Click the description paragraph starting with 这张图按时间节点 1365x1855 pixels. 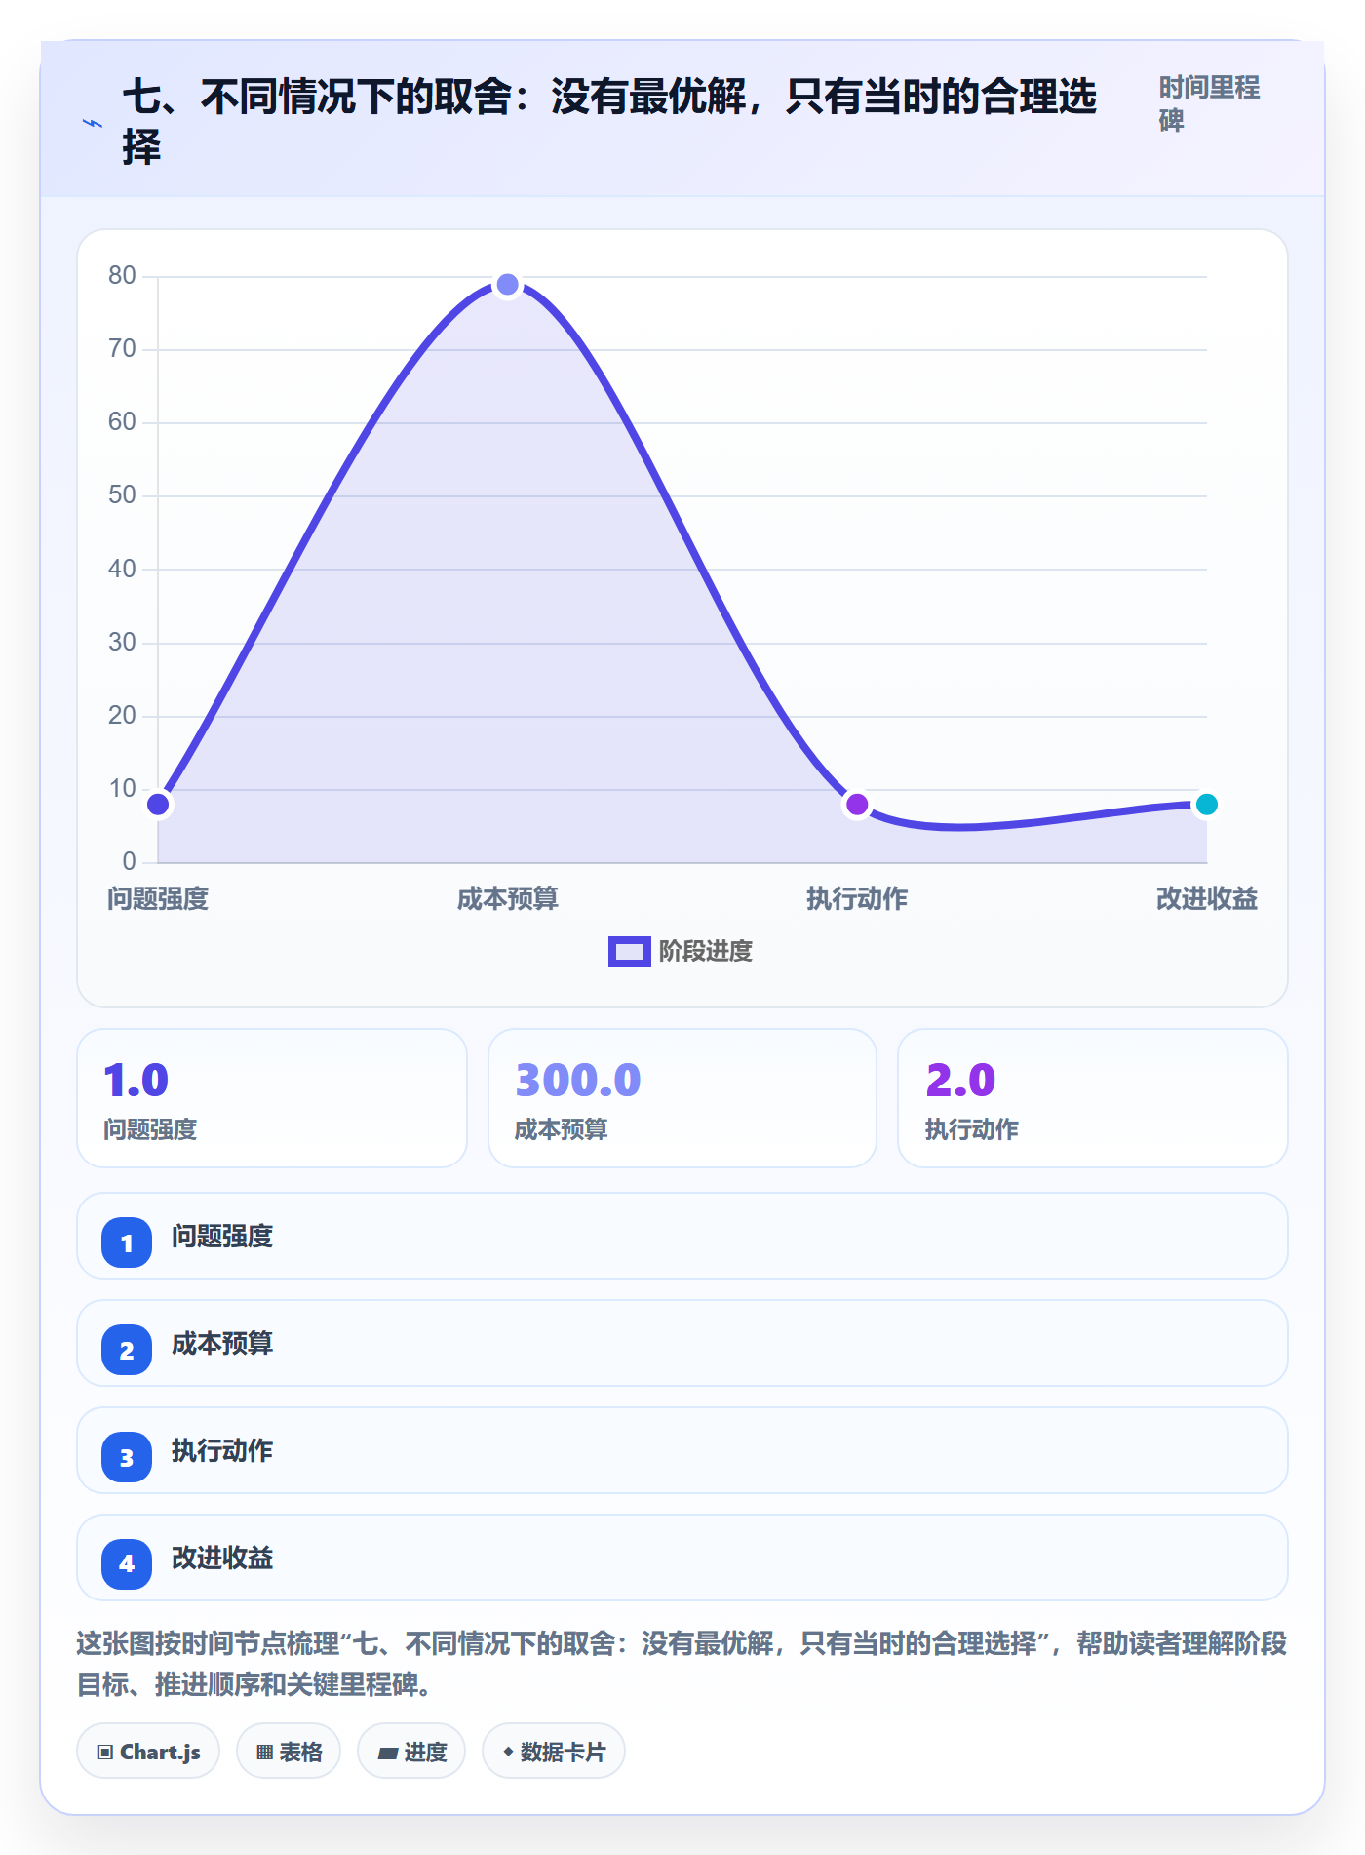tap(682, 1664)
